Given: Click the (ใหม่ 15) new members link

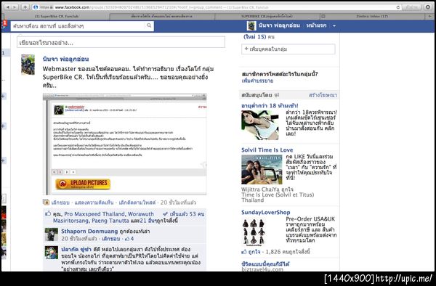Looking at the screenshot, I should click(x=255, y=36).
